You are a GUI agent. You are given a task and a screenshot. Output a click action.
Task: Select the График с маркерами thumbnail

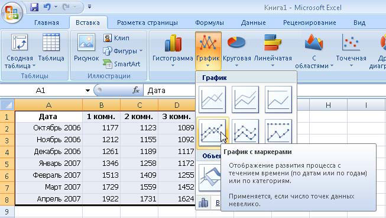coord(212,132)
